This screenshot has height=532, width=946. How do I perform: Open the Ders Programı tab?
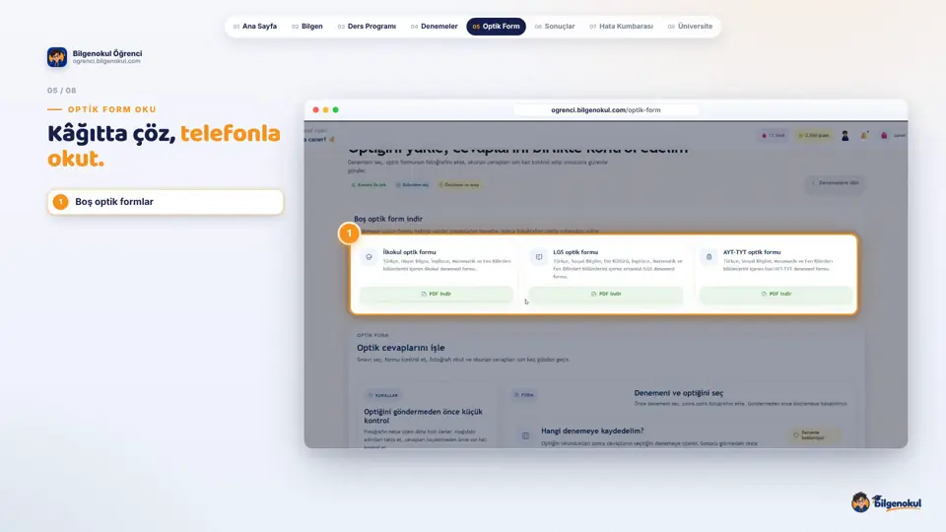coord(367,27)
